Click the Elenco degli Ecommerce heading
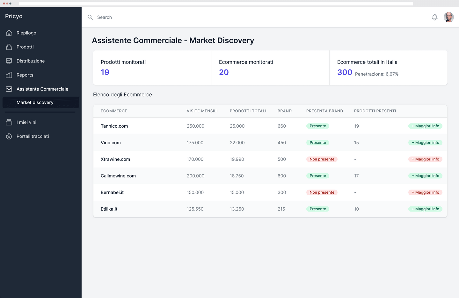The image size is (459, 298). click(122, 95)
